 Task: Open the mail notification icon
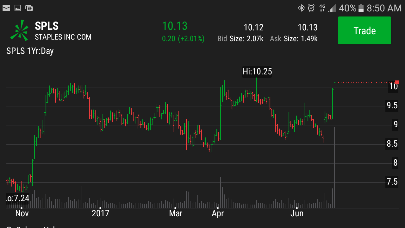tap(6, 8)
